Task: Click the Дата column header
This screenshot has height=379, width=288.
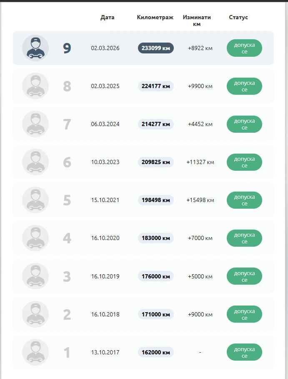Action: (108, 18)
